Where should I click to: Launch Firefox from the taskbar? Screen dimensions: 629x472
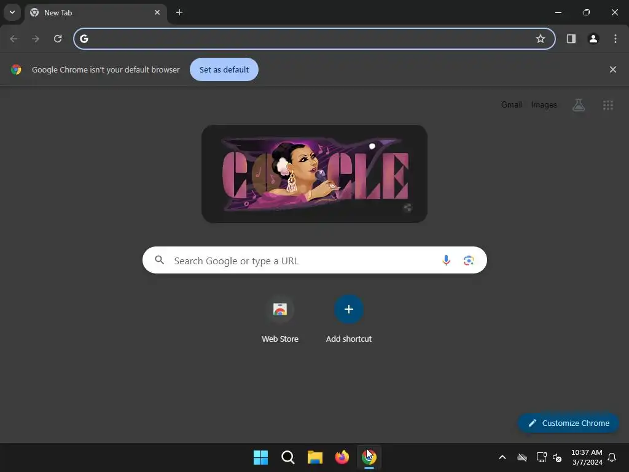[342, 457]
